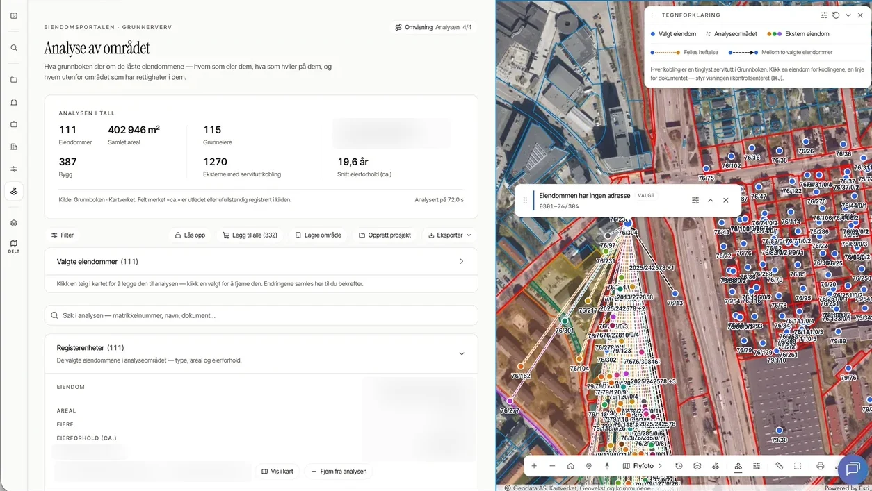Select the Felles heftelse line legend
Image resolution: width=872 pixels, height=491 pixels.
pyautogui.click(x=665, y=52)
